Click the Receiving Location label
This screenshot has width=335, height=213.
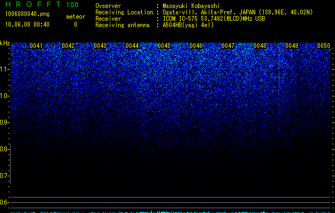(124, 12)
